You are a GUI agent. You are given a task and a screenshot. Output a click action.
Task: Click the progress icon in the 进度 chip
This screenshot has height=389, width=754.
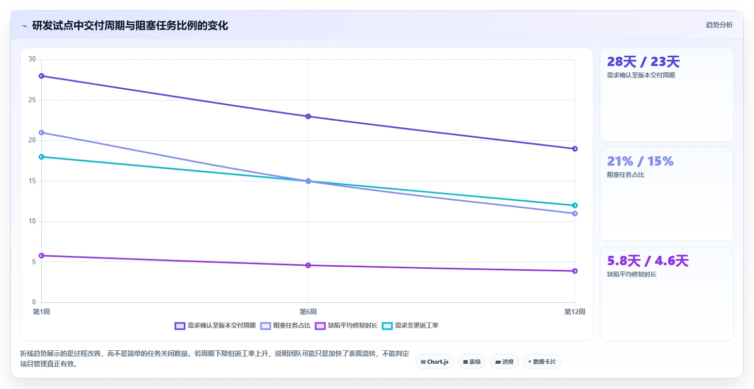tap(498, 362)
